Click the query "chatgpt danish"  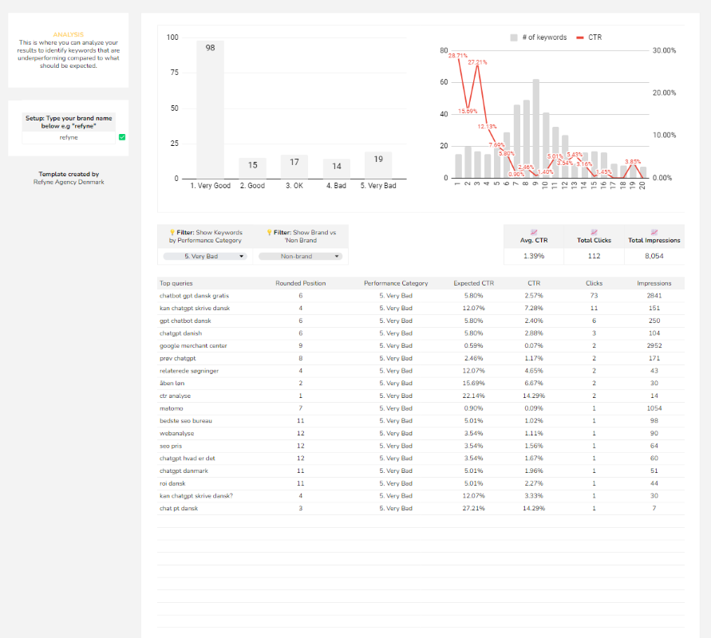coord(180,333)
